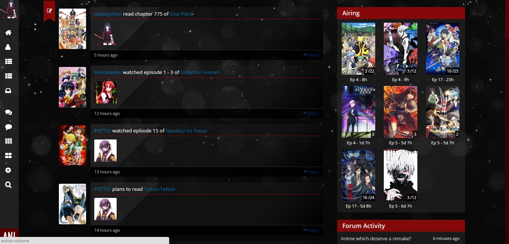Open the inbox tray icon in the sidebar

pyautogui.click(x=8, y=90)
